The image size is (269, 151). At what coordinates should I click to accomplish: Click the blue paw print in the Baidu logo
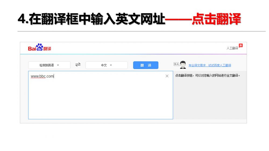40,47
